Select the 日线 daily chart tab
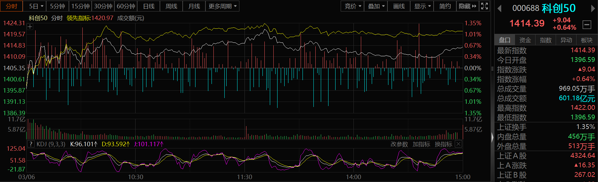 (x=149, y=6)
